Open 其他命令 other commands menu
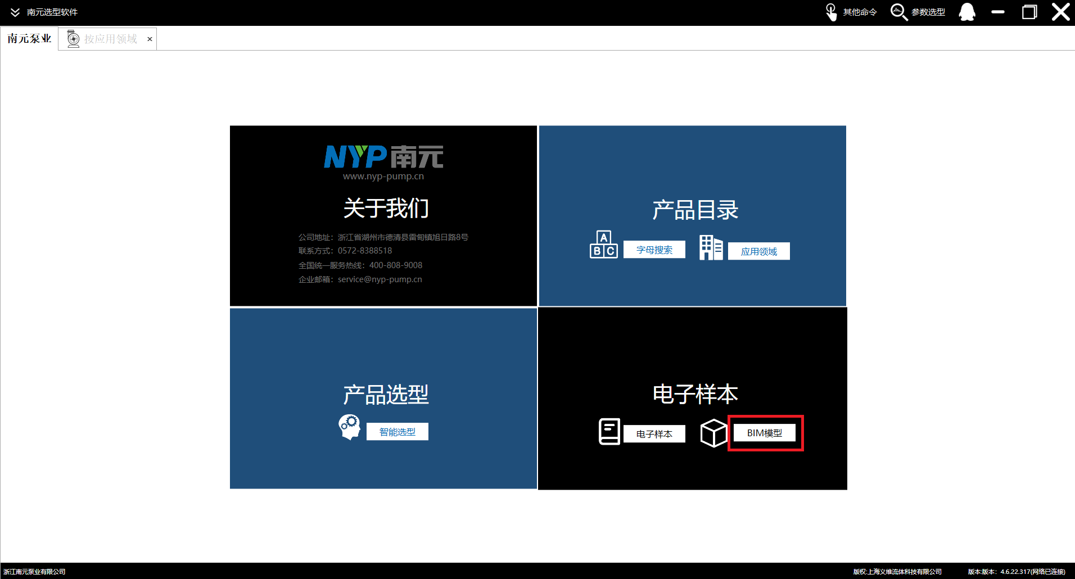Viewport: 1075px width, 579px height. (860, 12)
